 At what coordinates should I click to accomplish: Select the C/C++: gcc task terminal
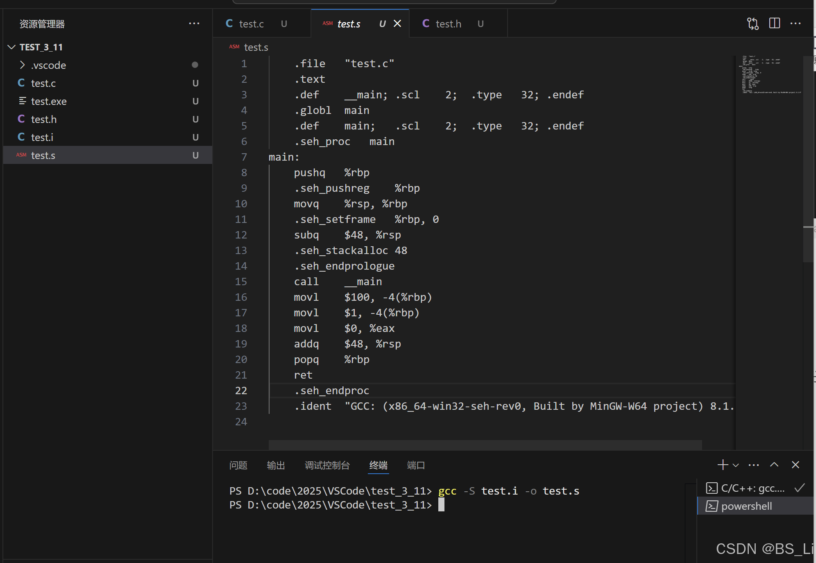point(752,488)
